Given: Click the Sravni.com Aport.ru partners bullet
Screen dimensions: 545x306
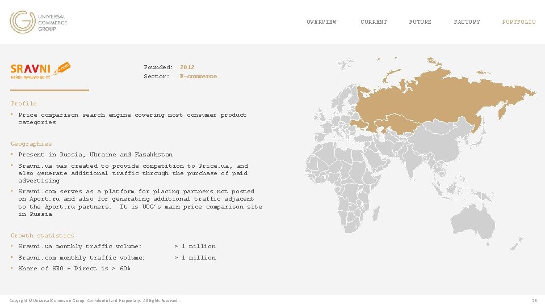Looking at the screenshot, I should (140, 203).
